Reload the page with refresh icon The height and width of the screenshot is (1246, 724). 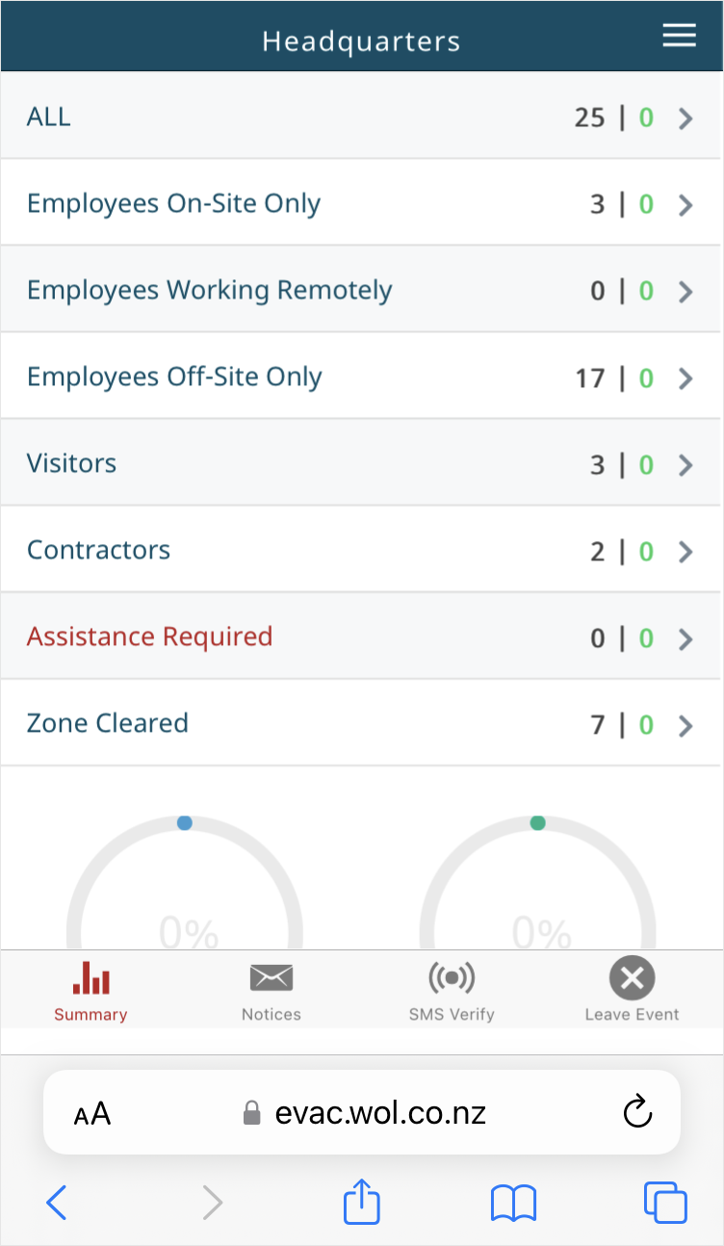[x=637, y=1113]
